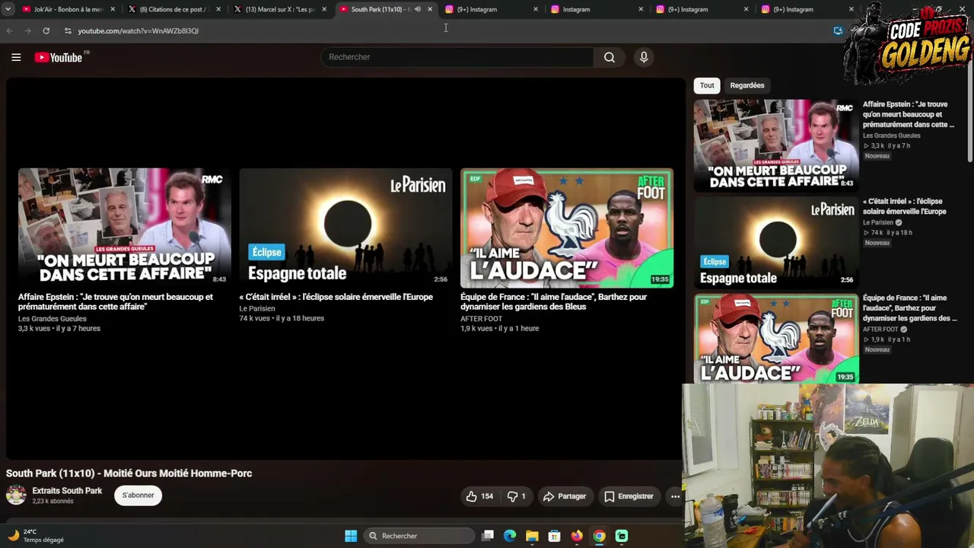Open sidebar title « C'était irréel »
Viewport: 974px width, 548px height.
point(905,206)
